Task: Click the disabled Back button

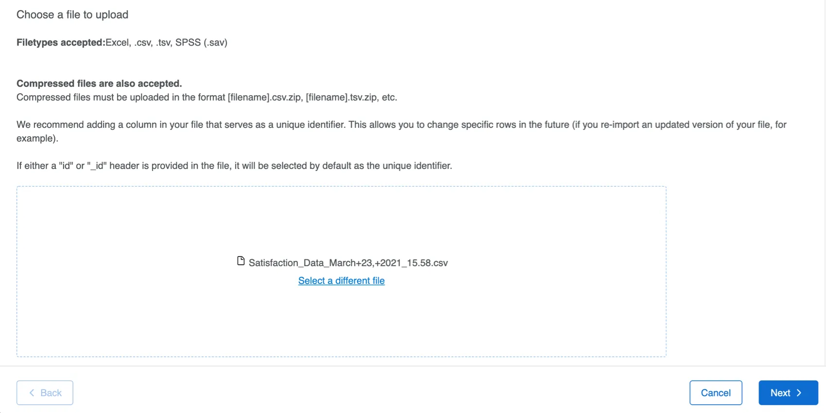Action: point(45,392)
